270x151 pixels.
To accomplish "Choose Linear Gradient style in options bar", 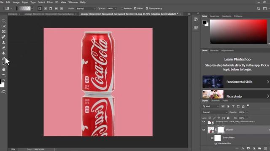I will coord(40,8).
